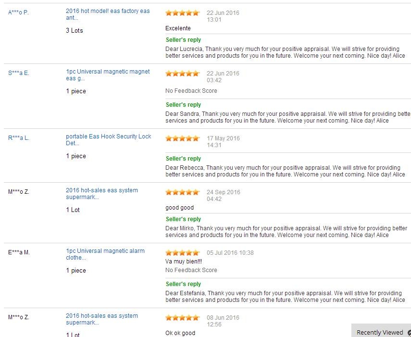This screenshot has height=337, width=411.
Task: Open 'portable Eas Hook Security Lock' product
Action: pyautogui.click(x=108, y=140)
